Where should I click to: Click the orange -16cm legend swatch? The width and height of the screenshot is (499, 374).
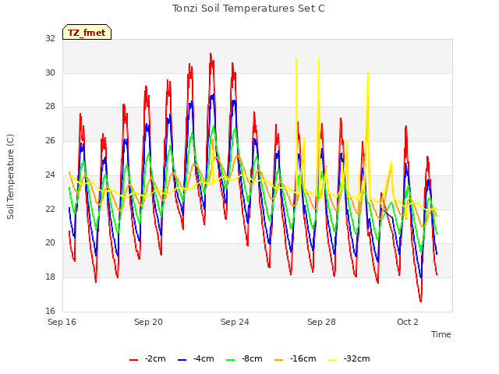click(278, 360)
